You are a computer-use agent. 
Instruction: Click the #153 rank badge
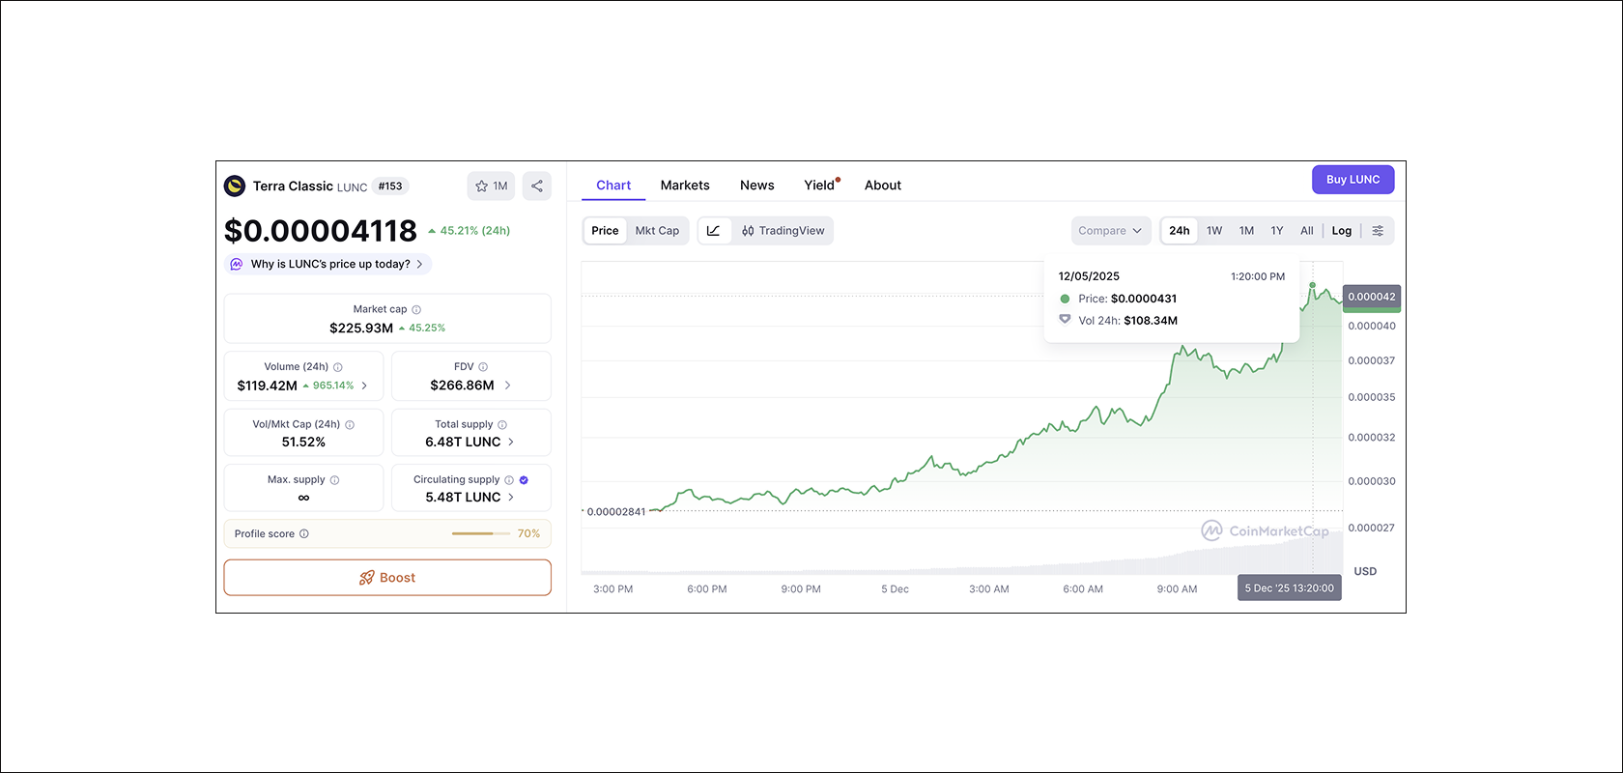point(390,186)
